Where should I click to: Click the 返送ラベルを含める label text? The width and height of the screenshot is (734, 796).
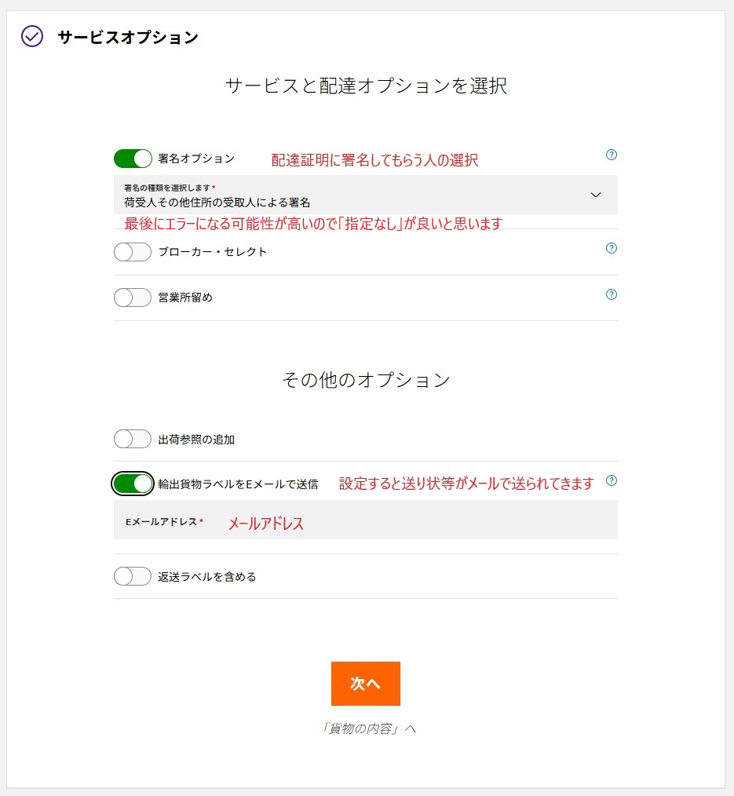tap(207, 577)
